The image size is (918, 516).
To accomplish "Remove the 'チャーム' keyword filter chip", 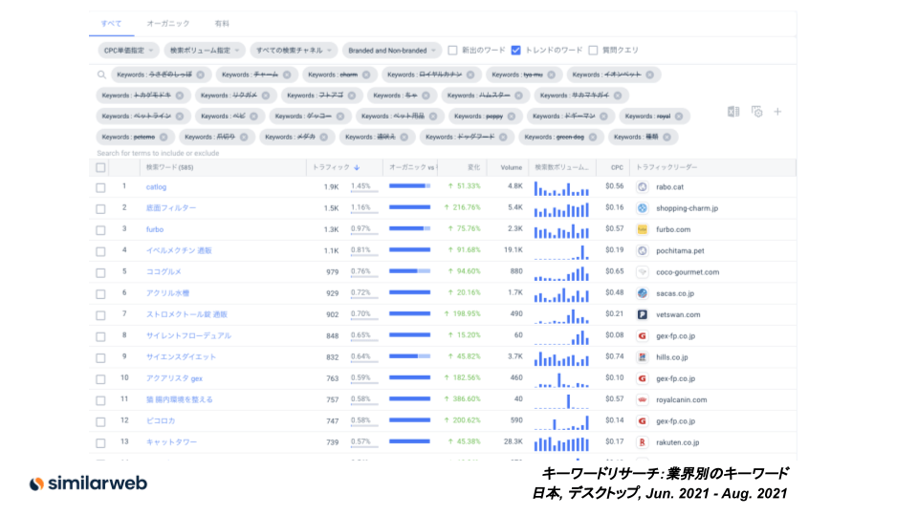I will point(287,75).
